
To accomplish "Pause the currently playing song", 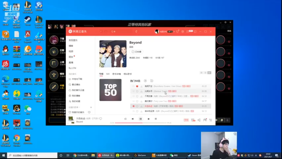I will tap(140, 119).
